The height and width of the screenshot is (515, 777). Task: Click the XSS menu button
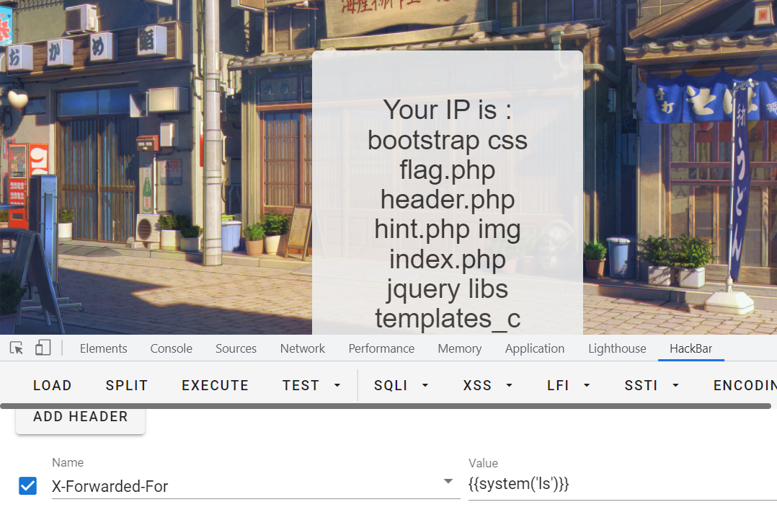coord(477,385)
